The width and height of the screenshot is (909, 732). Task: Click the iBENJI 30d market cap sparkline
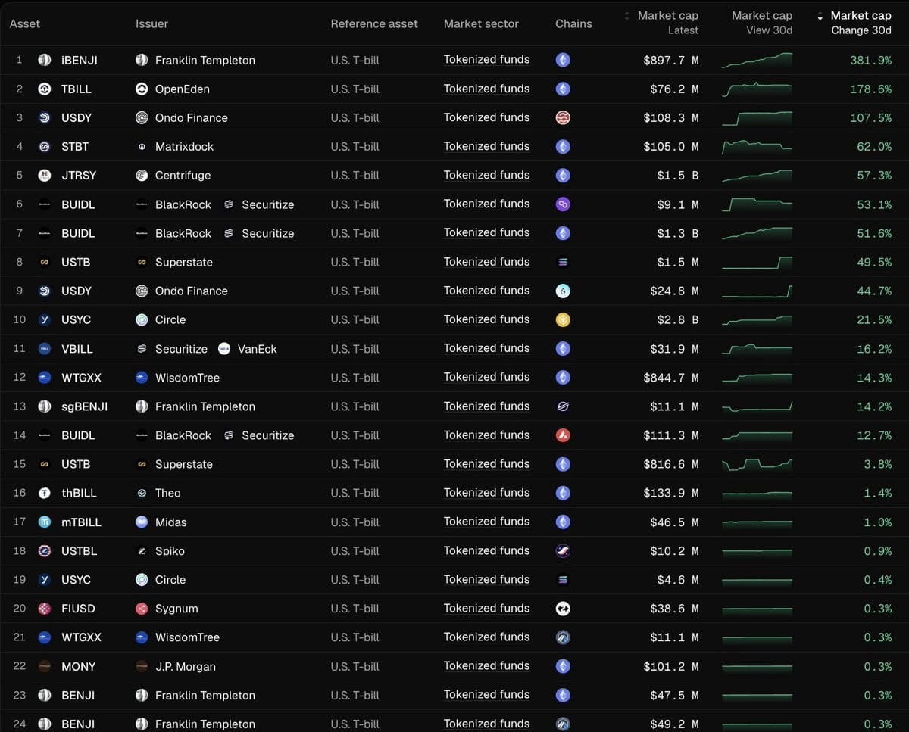pyautogui.click(x=757, y=61)
